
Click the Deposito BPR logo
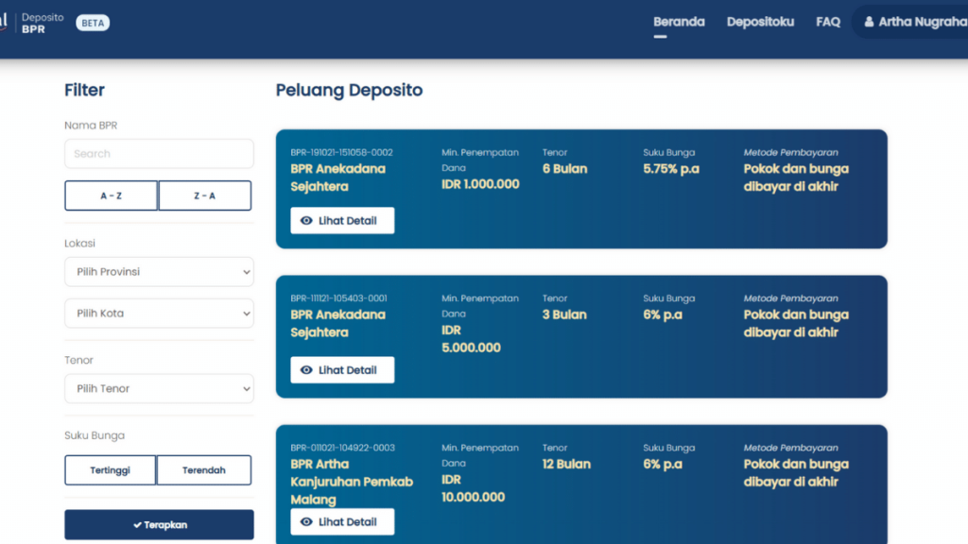coord(43,22)
